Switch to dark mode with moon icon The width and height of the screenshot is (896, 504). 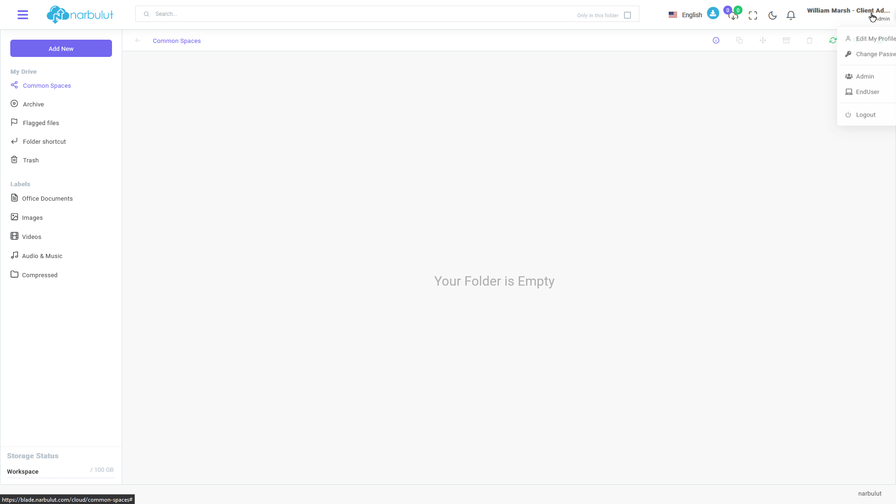pos(772,15)
